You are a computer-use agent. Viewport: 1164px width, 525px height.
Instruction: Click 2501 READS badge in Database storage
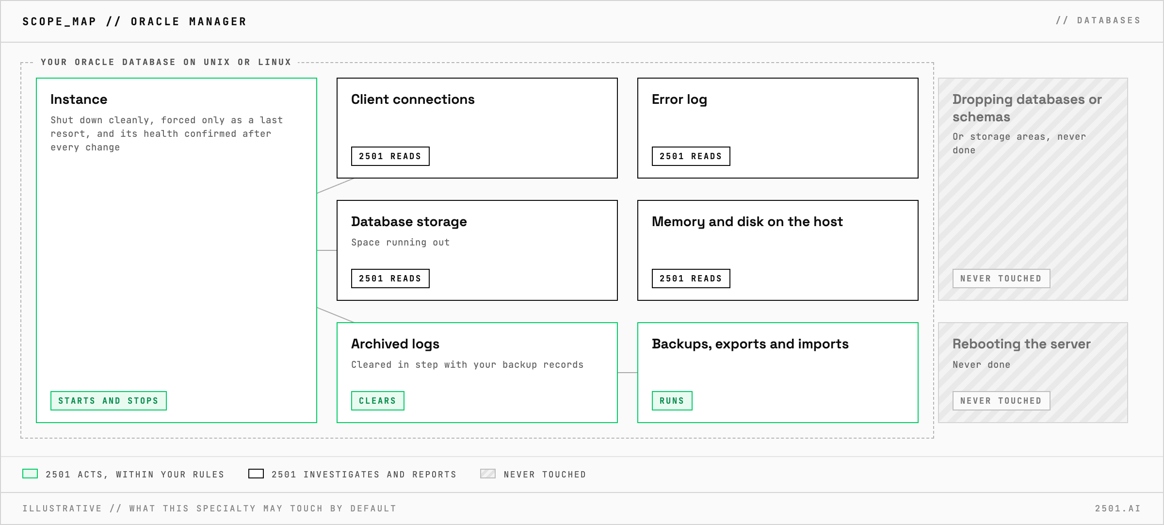tap(390, 279)
